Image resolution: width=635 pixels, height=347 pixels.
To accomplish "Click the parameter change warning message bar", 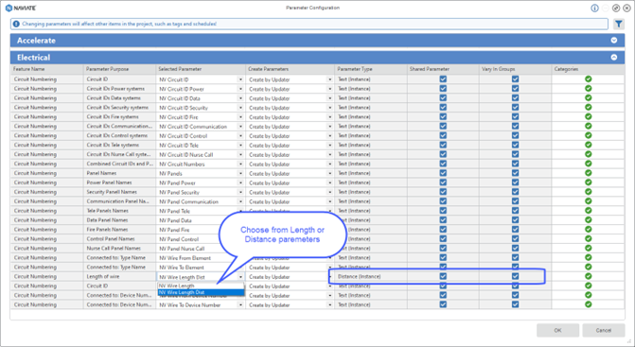I will pyautogui.click(x=309, y=24).
